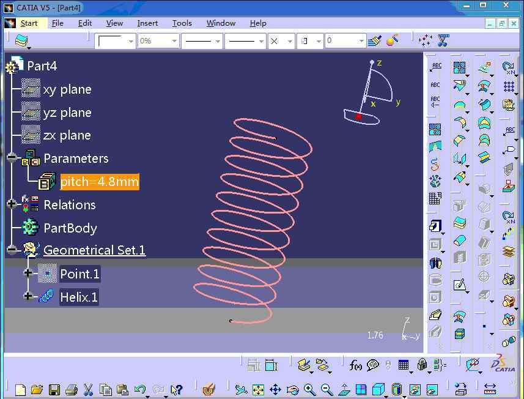Open the Insert menu
Screen dimensions: 524x399
pos(147,23)
